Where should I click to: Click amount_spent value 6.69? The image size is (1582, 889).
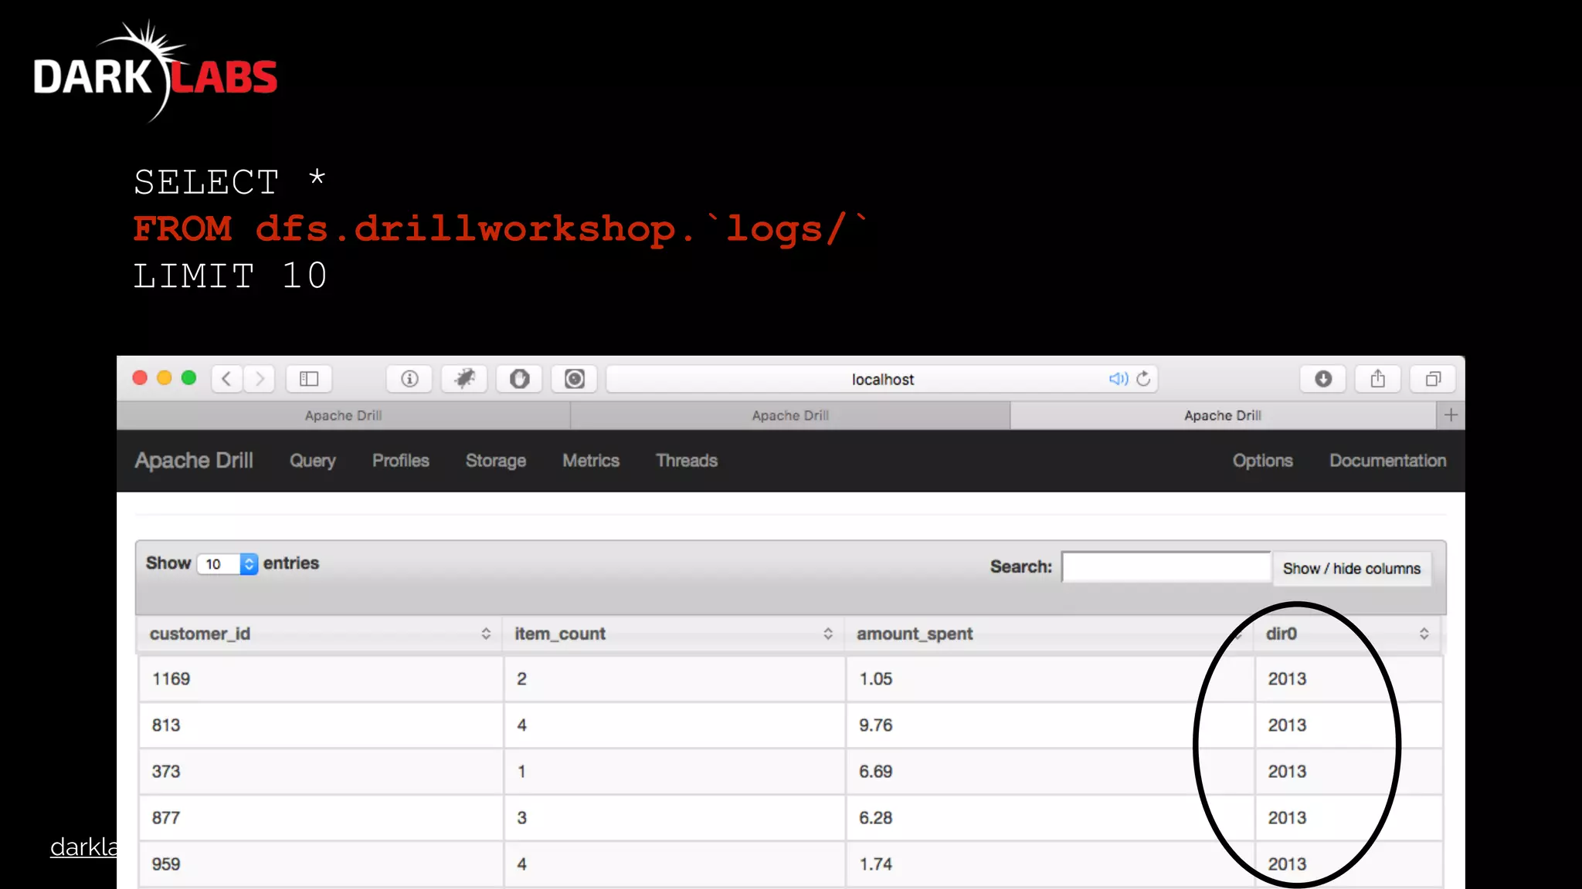[876, 772]
